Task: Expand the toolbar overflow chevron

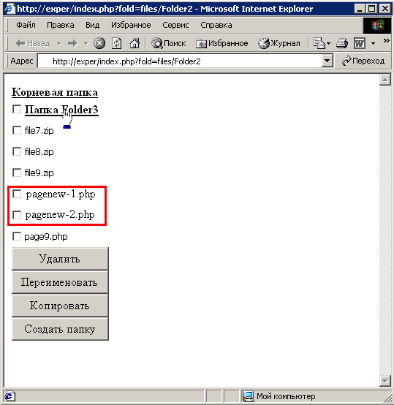Action: [x=386, y=40]
